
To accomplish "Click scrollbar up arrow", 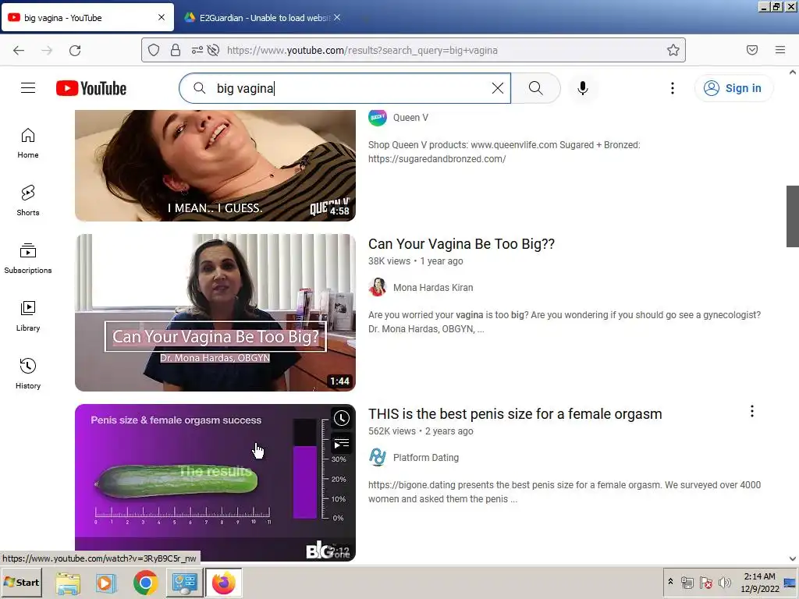I will pos(793,73).
